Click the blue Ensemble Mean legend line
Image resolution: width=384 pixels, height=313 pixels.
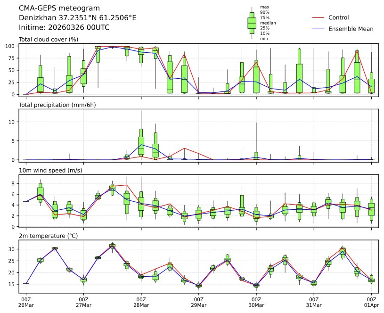pos(318,29)
